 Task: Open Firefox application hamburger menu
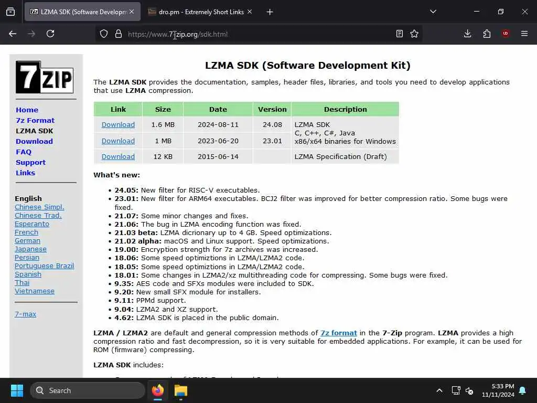(x=524, y=34)
